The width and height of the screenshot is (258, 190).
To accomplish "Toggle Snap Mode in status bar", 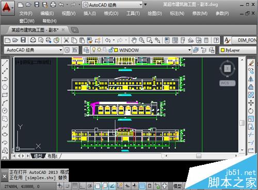I will [x=67, y=186].
